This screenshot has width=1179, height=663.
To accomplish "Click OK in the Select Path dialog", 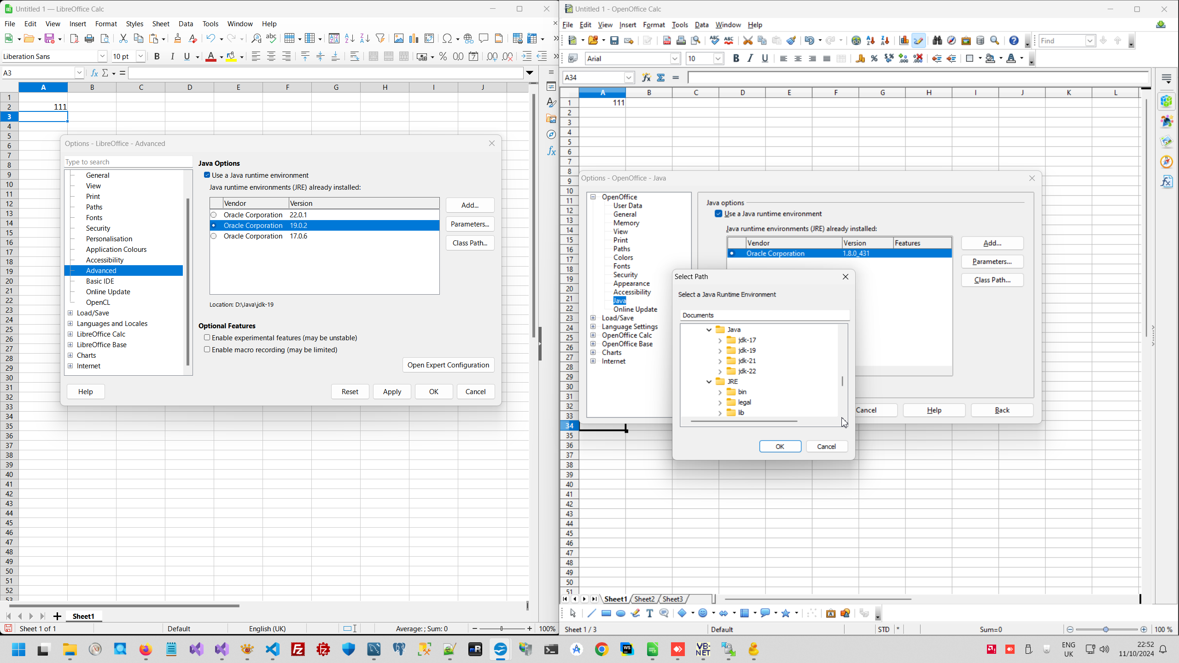I will pyautogui.click(x=780, y=446).
